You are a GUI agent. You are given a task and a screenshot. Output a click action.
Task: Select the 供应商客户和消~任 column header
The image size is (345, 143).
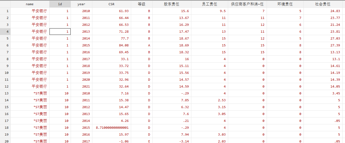pyautogui.click(x=247, y=4)
